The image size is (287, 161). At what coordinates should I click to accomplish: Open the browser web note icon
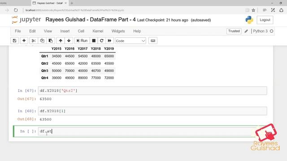coord(273,10)
